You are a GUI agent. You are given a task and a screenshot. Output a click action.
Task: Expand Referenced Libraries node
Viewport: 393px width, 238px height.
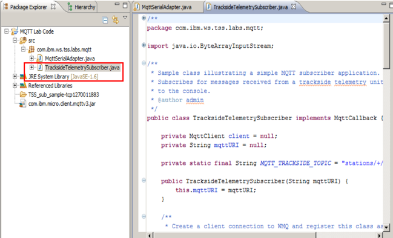[x=15, y=85]
